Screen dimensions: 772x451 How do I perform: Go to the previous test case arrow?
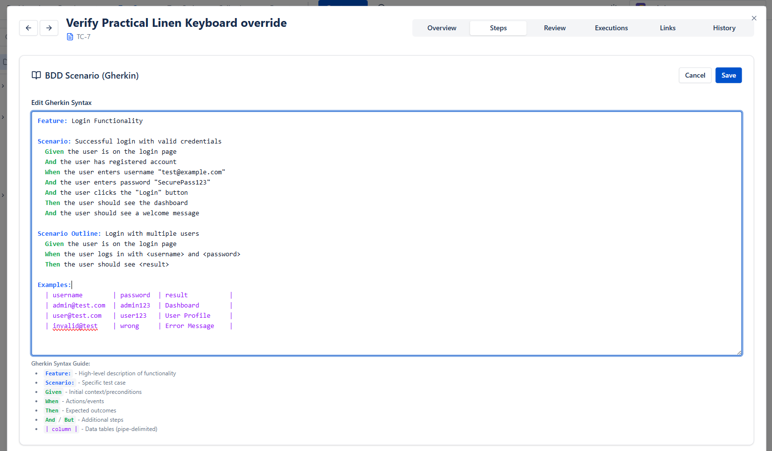pos(28,28)
